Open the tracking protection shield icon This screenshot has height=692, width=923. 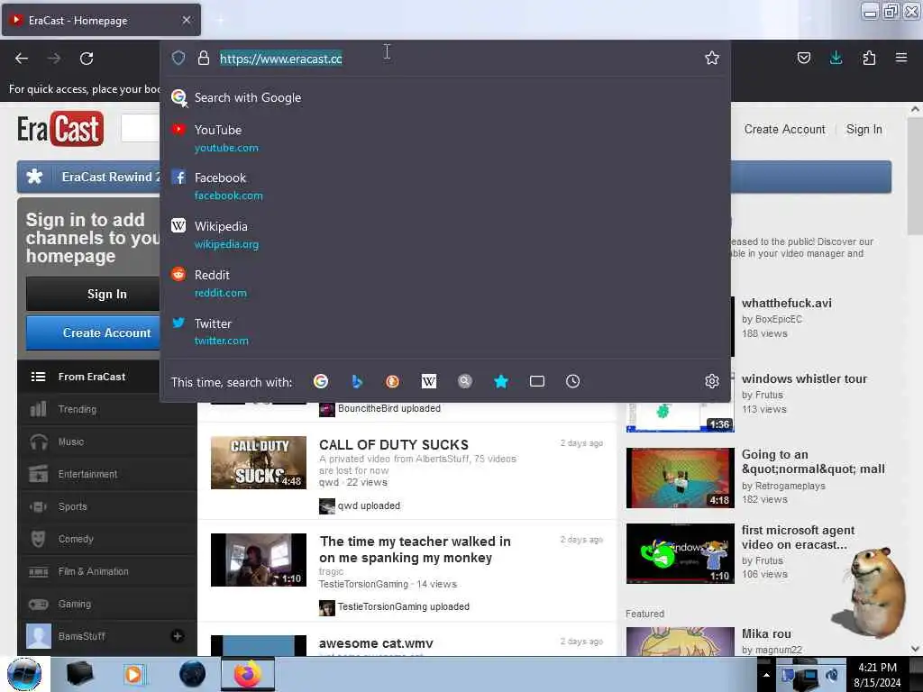pos(178,58)
